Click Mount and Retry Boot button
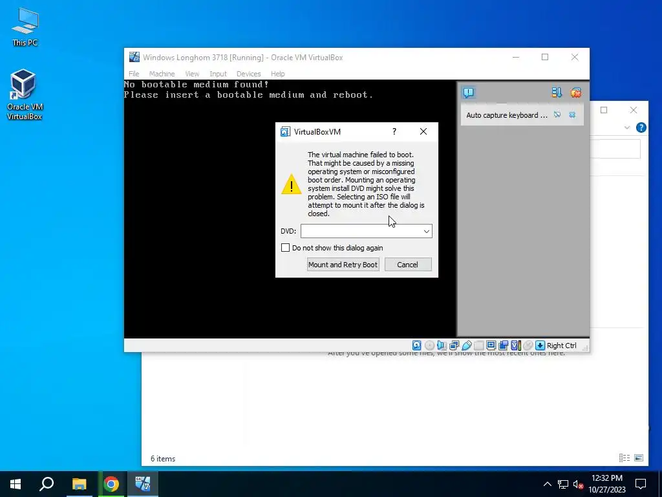The image size is (662, 497). click(343, 265)
